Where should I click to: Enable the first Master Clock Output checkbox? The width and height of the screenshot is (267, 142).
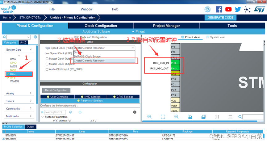[x=47, y=59]
